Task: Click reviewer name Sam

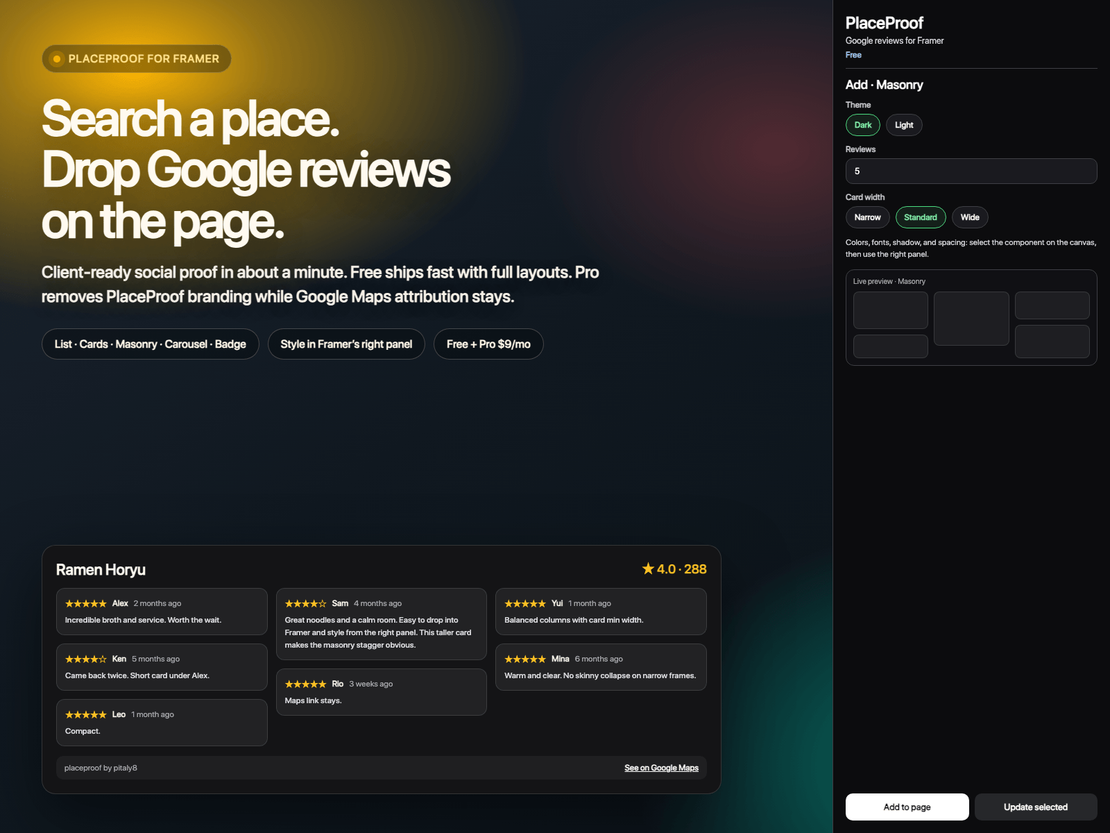Action: (340, 603)
